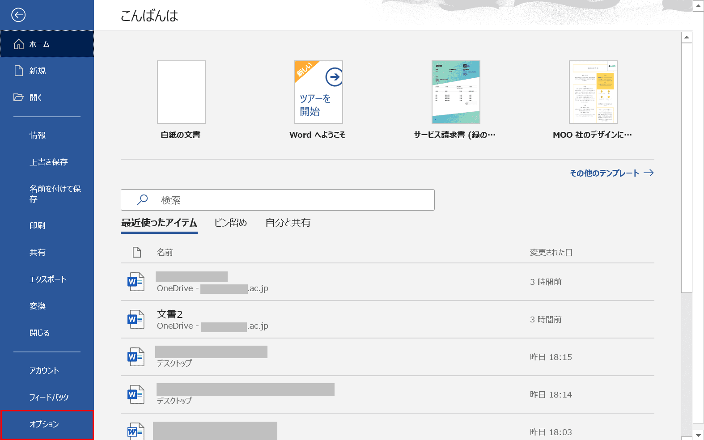The width and height of the screenshot is (704, 440).
Task: Click the 白紙の文書 label
Action: 181,135
